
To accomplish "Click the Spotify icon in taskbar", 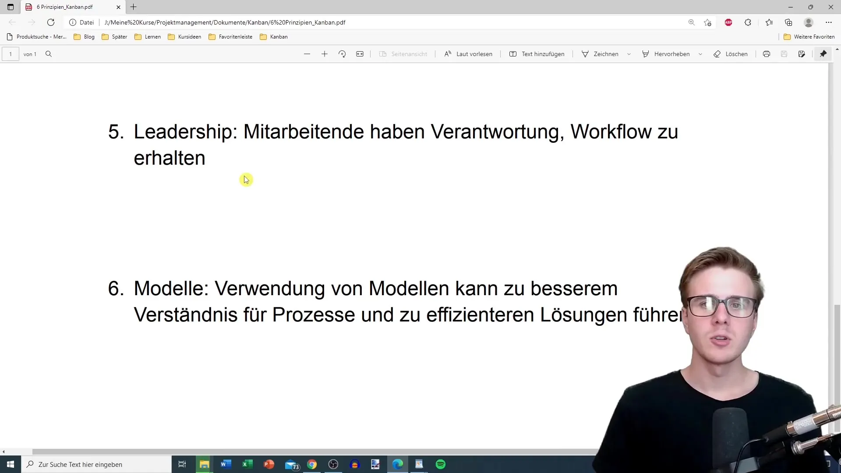I will (x=441, y=464).
